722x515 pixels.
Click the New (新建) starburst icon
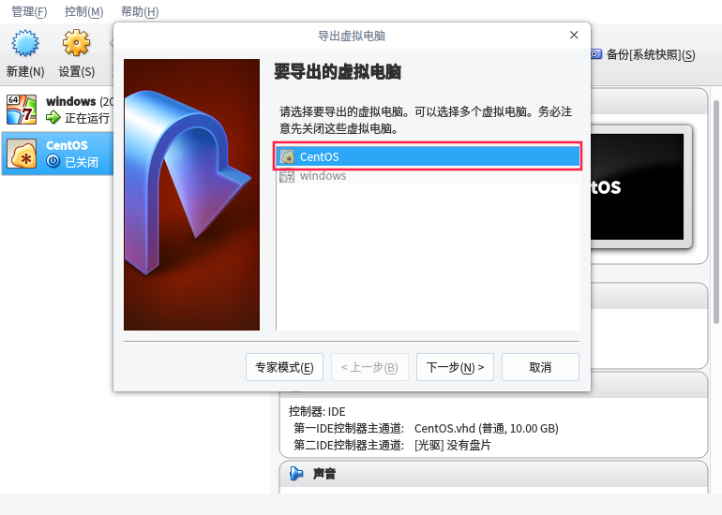[25, 43]
